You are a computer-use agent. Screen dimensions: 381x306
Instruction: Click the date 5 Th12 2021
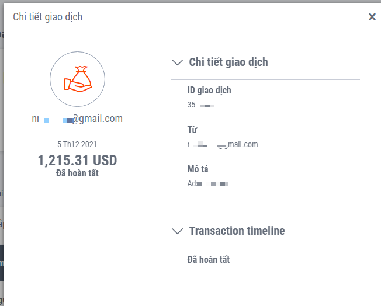(x=77, y=144)
